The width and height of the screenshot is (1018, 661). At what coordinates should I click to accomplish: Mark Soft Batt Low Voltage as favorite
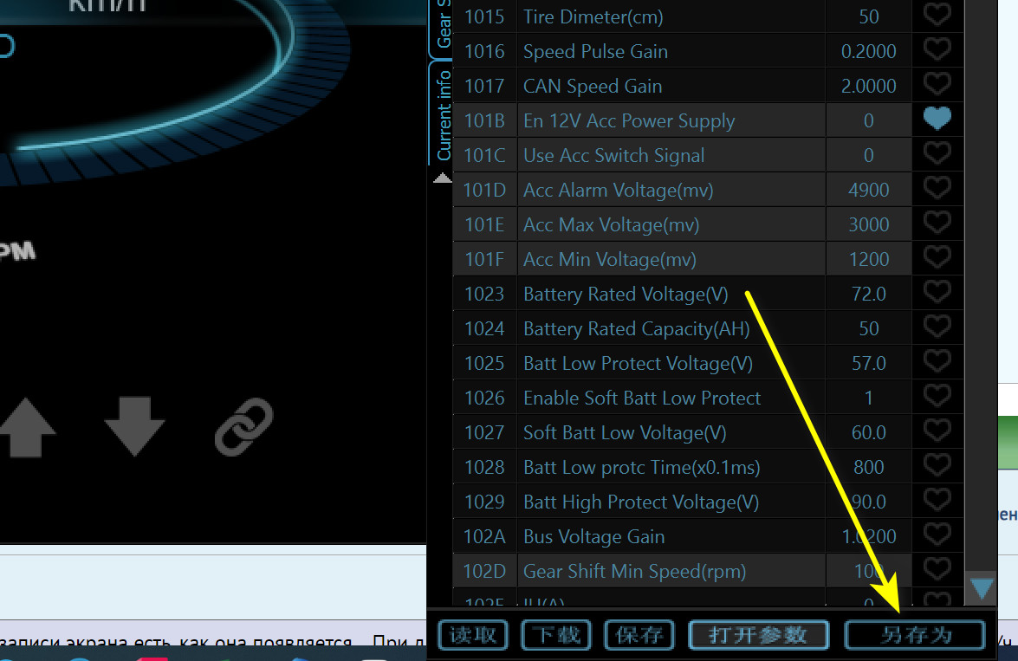click(937, 431)
